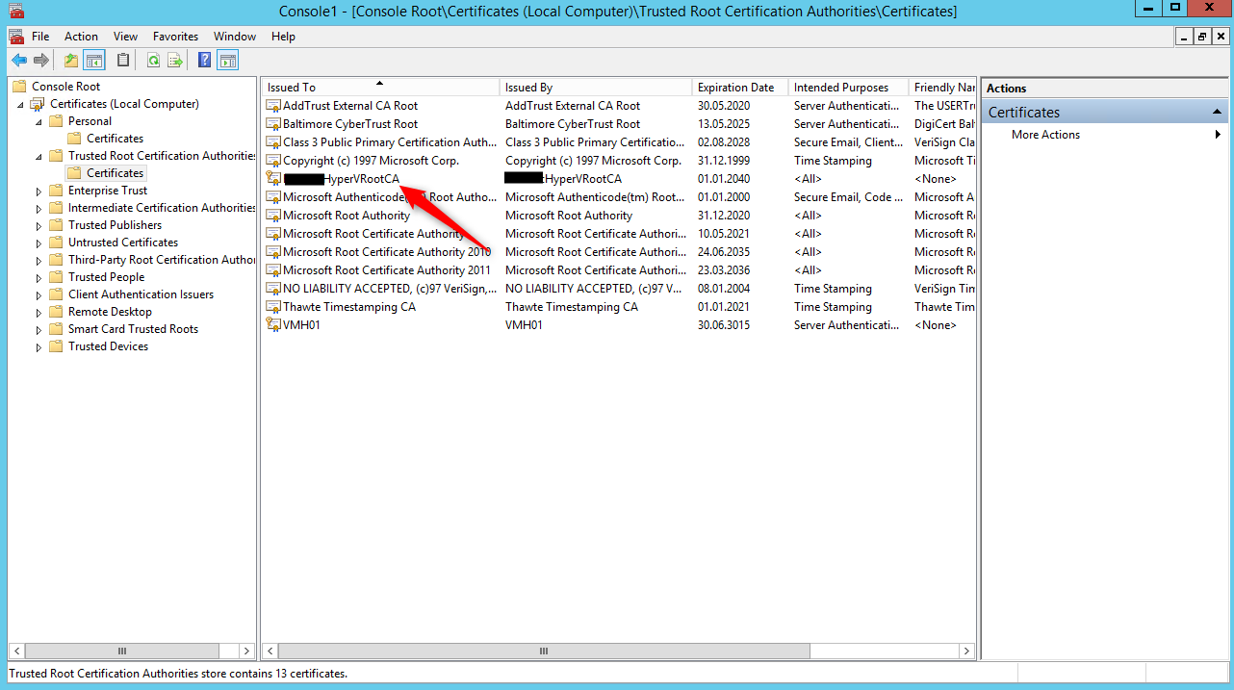Expand the Trusted People node

pos(39,277)
